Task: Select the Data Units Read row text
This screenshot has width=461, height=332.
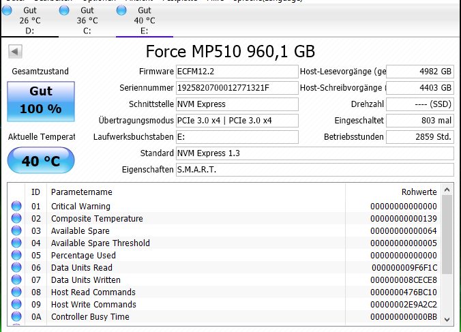Action: pyautogui.click(x=82, y=268)
